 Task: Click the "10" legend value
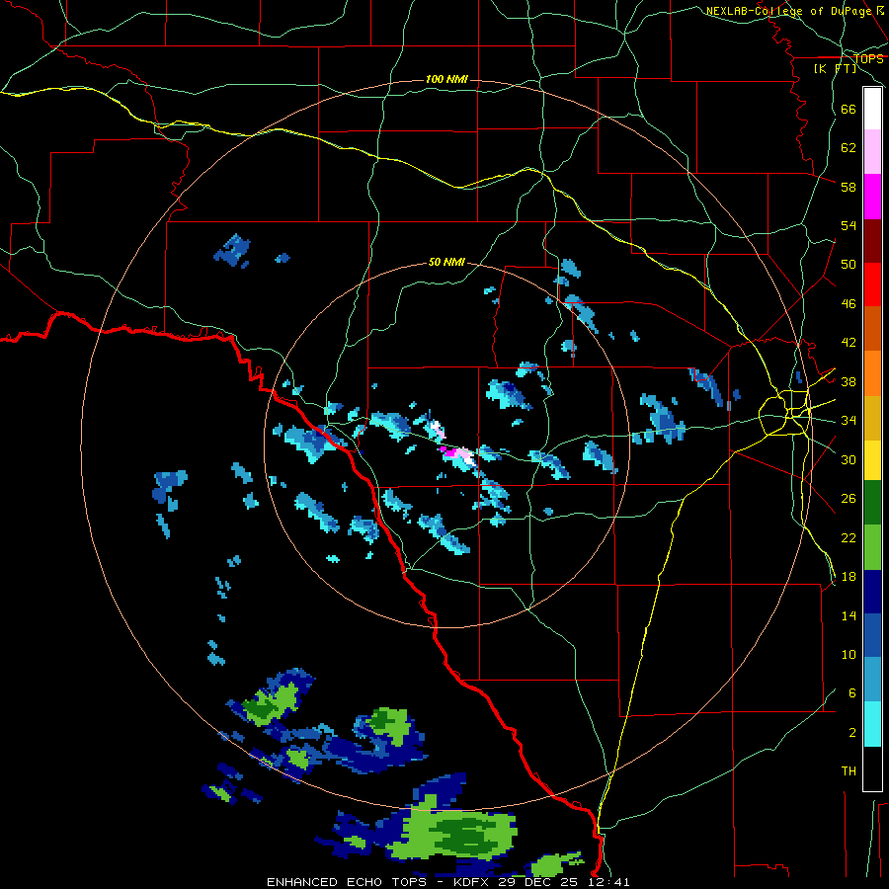[x=849, y=654]
